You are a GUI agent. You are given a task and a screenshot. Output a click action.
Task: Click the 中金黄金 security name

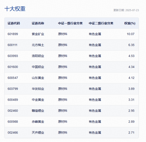pos(38,100)
